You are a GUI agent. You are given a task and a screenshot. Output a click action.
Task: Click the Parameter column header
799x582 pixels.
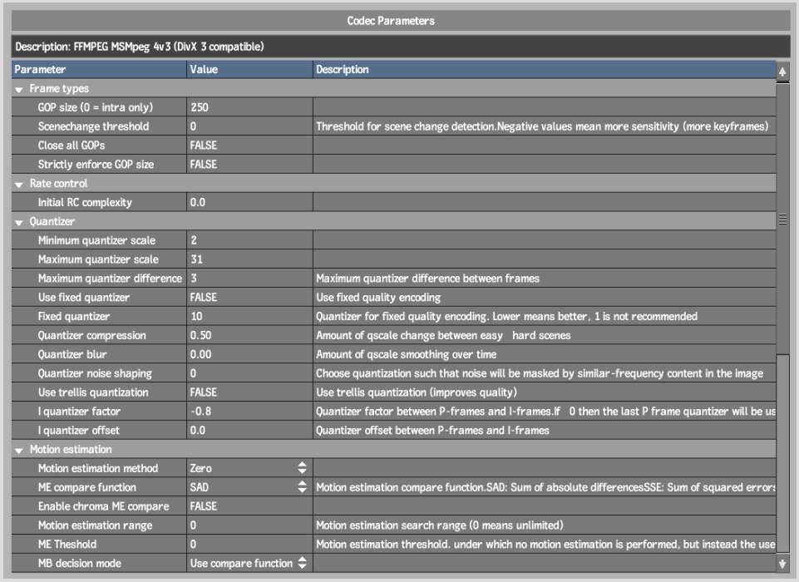pyautogui.click(x=99, y=70)
